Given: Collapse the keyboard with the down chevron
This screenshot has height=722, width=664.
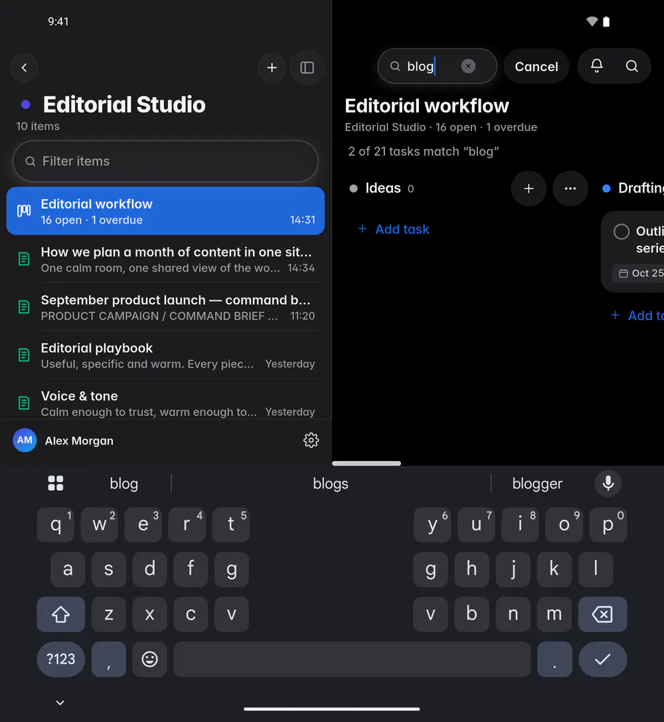Looking at the screenshot, I should [60, 703].
